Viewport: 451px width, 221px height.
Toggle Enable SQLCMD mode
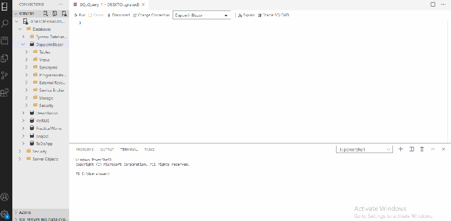[273, 15]
